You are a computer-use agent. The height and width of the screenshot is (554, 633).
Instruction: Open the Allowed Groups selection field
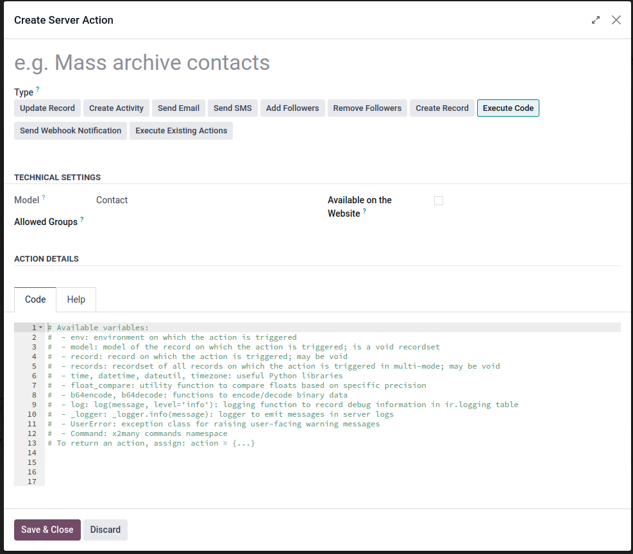point(202,222)
